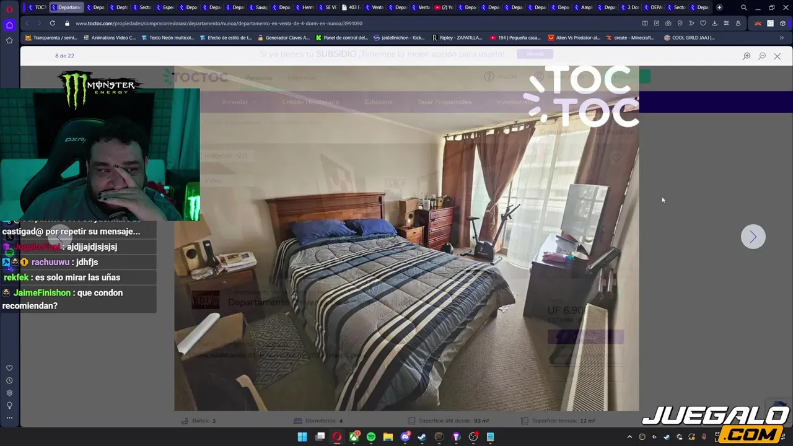Switch to the 'SE VE' browser tab

(x=327, y=7)
